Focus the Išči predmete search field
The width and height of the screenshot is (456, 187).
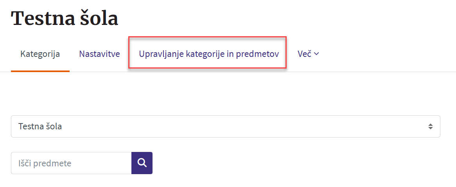click(x=71, y=163)
